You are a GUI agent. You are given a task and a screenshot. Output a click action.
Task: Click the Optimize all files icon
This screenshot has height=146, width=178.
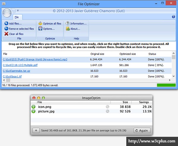click(x=40, y=23)
